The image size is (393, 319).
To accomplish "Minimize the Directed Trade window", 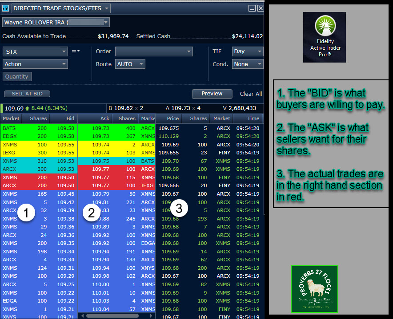I will [x=252, y=8].
